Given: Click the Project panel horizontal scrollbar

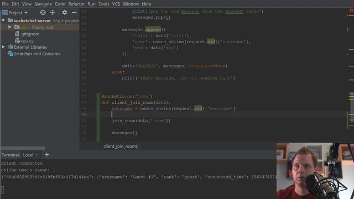Looking at the screenshot, I should tap(23, 148).
